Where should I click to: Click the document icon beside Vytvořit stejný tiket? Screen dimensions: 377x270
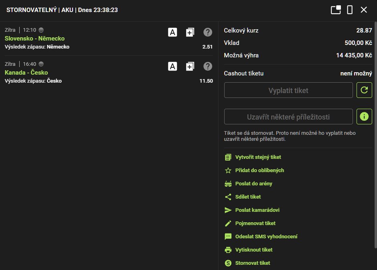pyautogui.click(x=228, y=157)
